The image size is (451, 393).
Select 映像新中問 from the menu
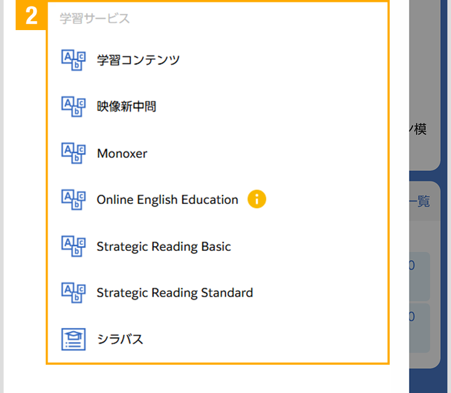[126, 107]
